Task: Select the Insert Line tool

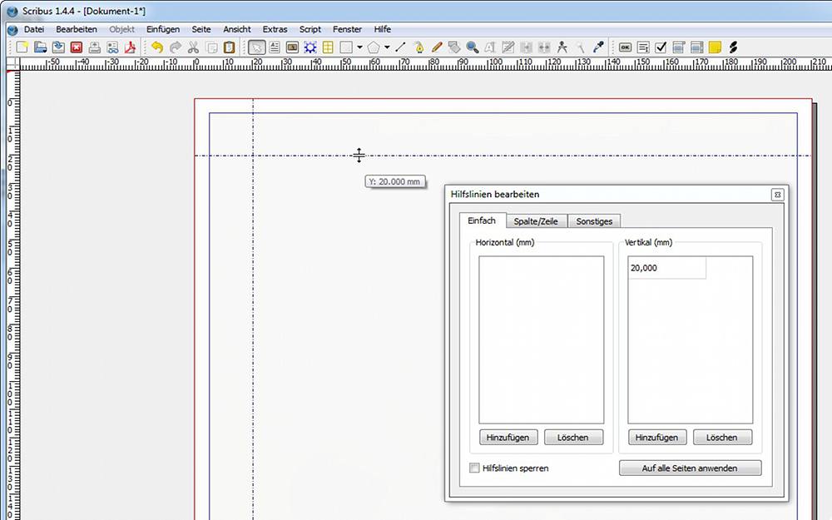Action: (x=401, y=47)
